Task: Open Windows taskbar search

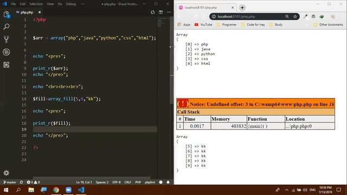Action: click(x=18, y=190)
